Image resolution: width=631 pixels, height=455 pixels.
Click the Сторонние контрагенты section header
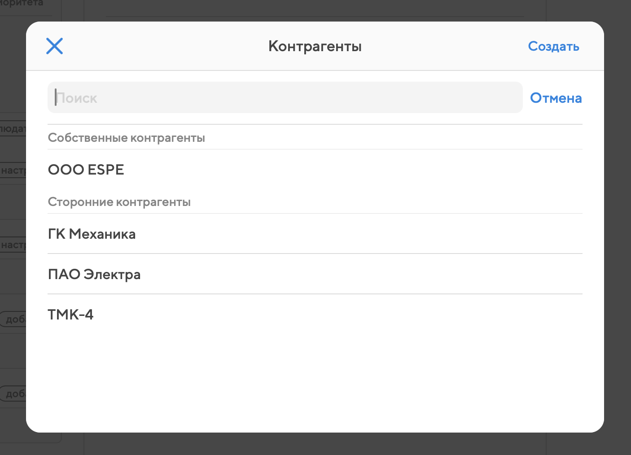(119, 202)
